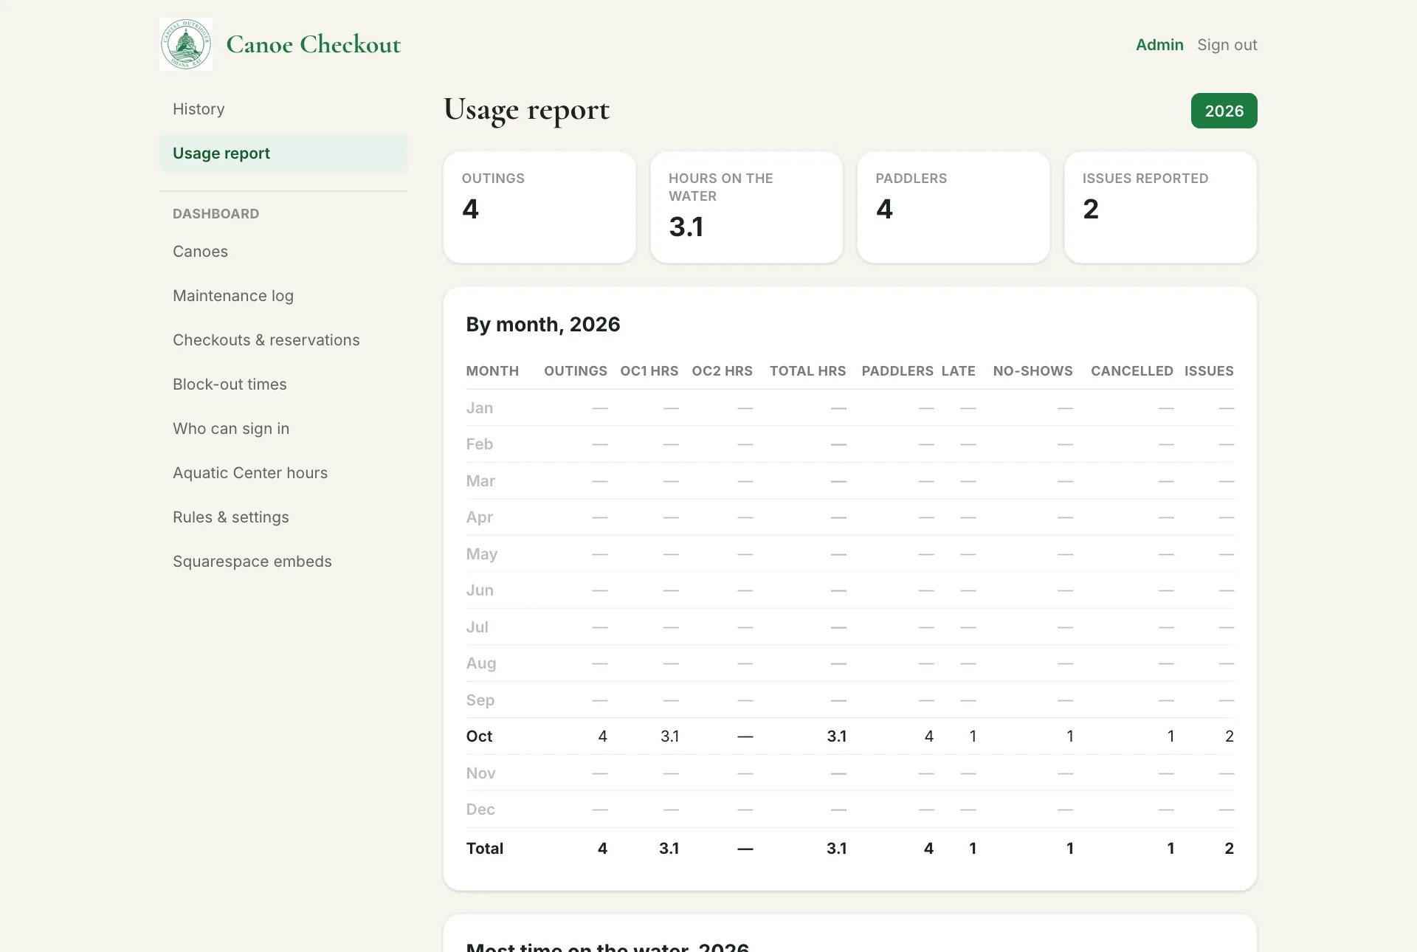Viewport: 1417px width, 952px height.
Task: Click the Hours on the water card
Action: click(746, 207)
